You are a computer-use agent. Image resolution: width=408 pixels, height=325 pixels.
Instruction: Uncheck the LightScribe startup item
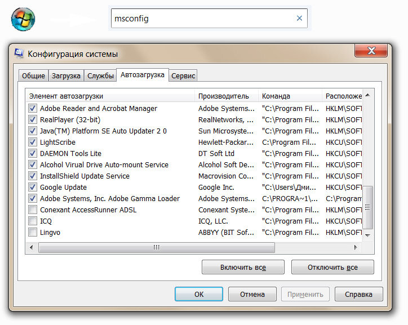pyautogui.click(x=33, y=142)
